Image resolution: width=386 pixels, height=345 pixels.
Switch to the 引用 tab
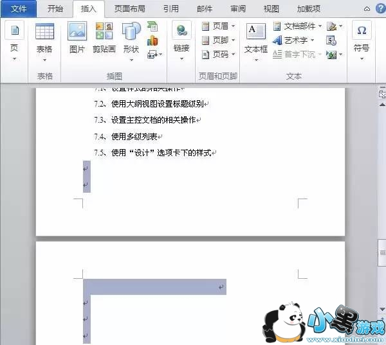click(171, 9)
